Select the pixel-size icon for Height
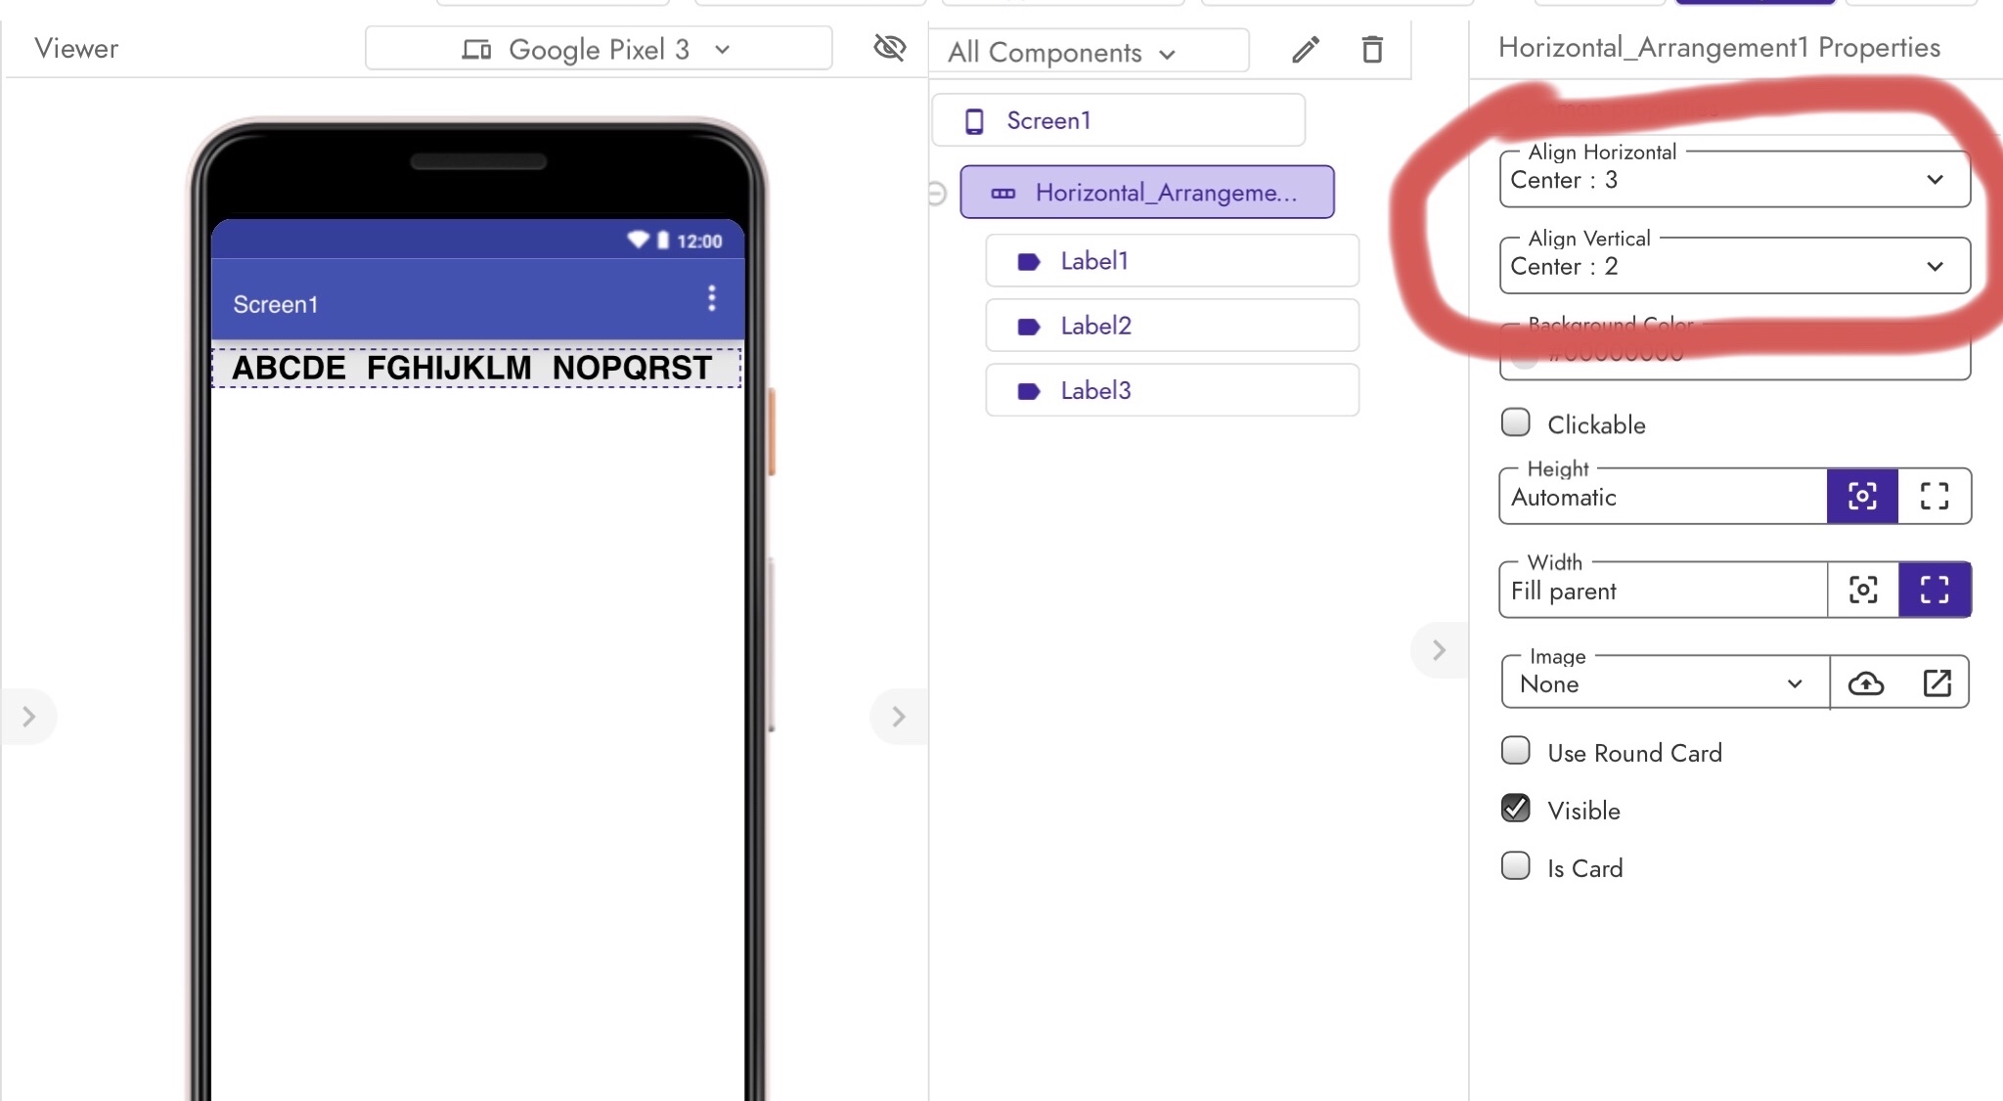Screen dimensions: 2003x1101 point(1861,496)
